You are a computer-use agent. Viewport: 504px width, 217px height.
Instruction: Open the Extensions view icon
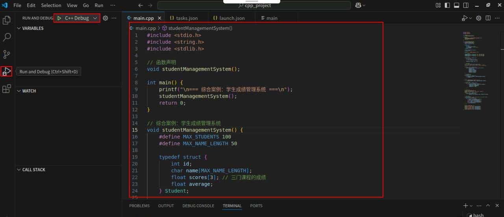click(7, 89)
